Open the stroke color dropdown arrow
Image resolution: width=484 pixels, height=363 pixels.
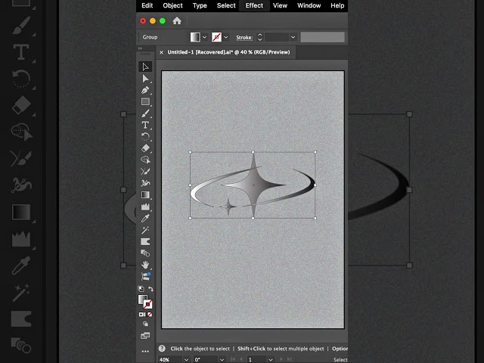click(226, 37)
